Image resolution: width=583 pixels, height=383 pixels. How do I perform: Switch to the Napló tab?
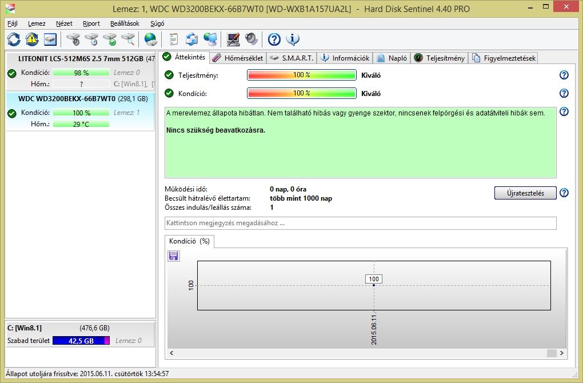pos(392,58)
